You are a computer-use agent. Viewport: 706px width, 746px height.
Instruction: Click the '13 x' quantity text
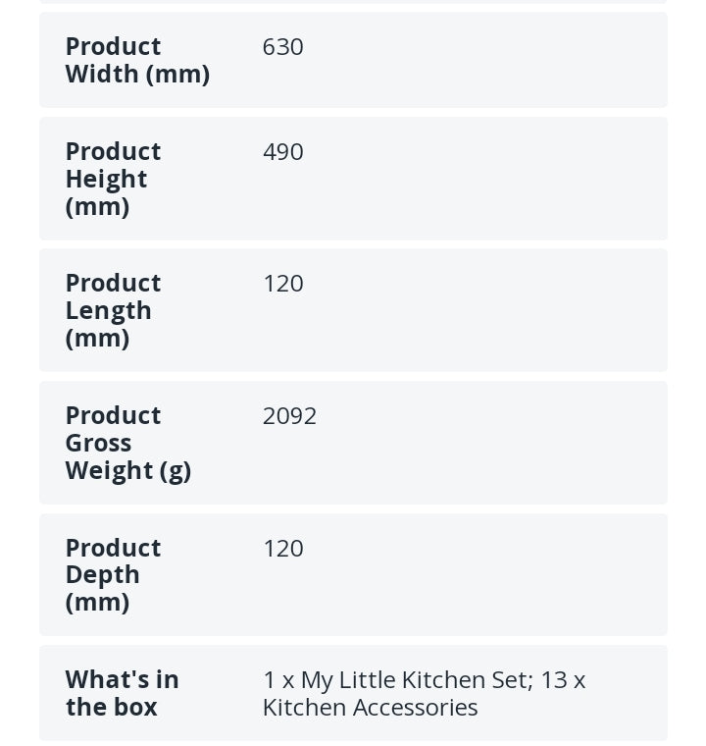(563, 680)
